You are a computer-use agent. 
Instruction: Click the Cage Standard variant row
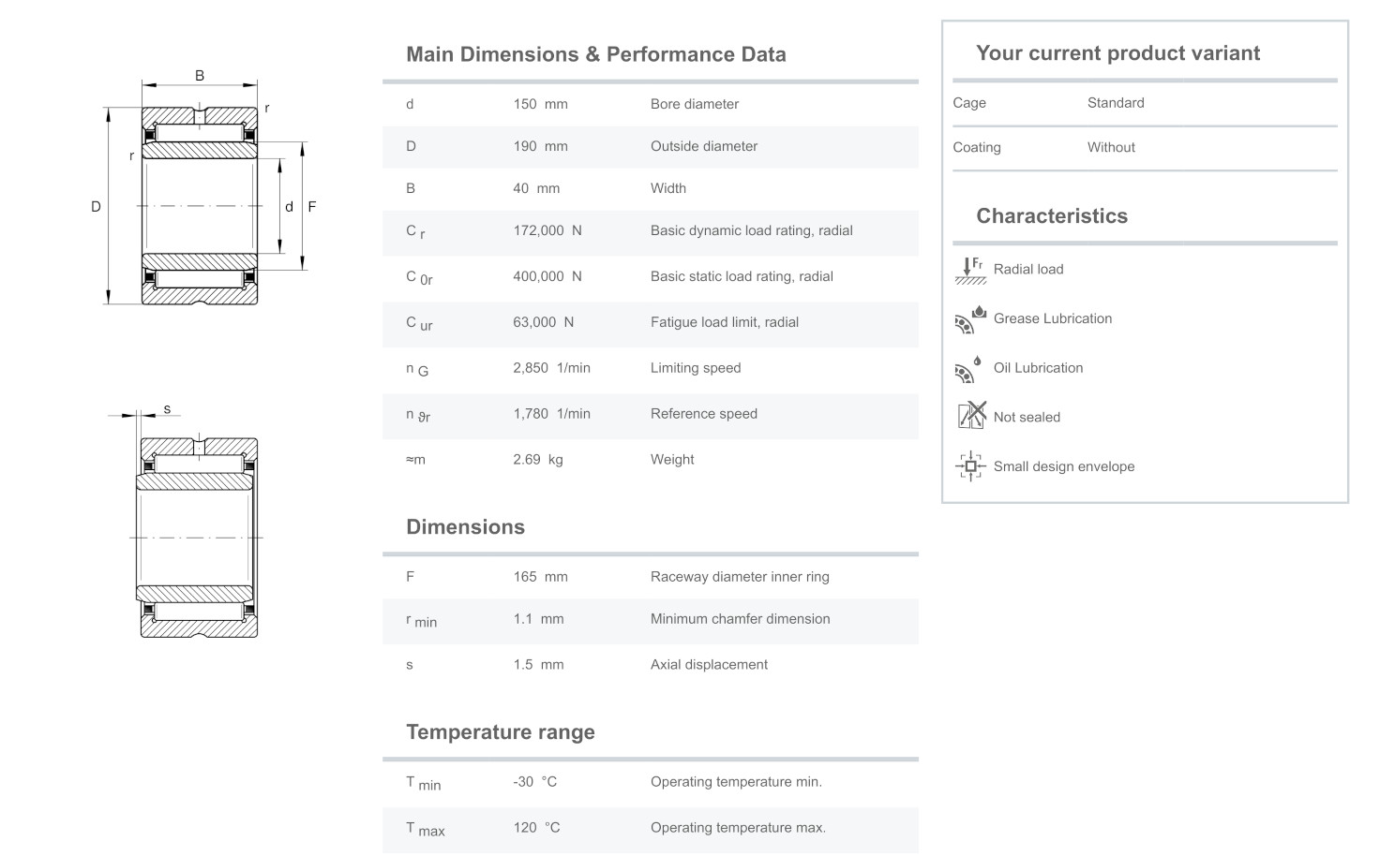click(1144, 103)
